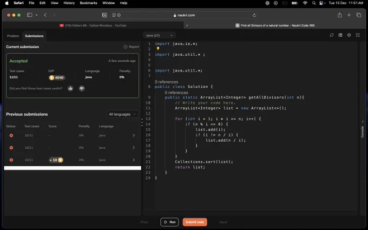
Task: Click the Notion extension icon
Action: [x=104, y=15]
